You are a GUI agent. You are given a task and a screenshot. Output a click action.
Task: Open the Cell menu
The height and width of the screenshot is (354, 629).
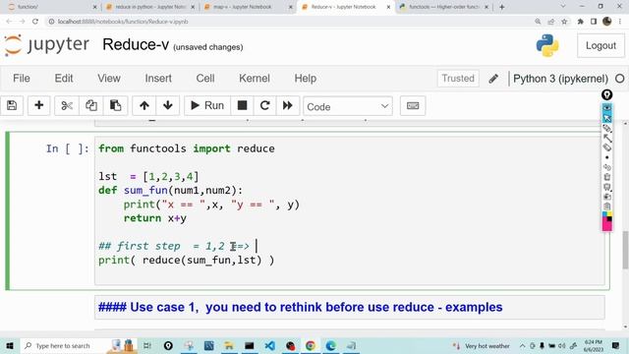point(205,79)
